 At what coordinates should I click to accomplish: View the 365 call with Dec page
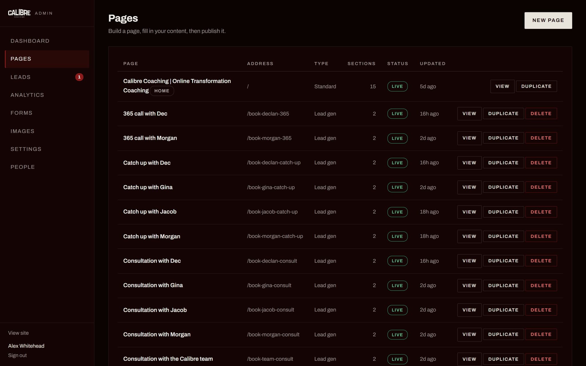tap(469, 114)
